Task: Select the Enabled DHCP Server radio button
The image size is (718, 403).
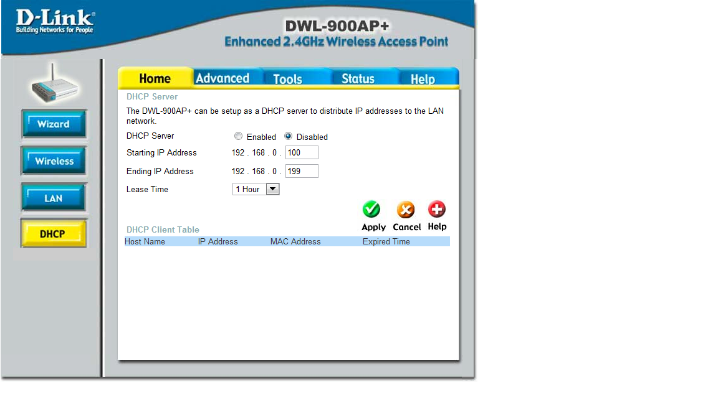Action: 238,136
